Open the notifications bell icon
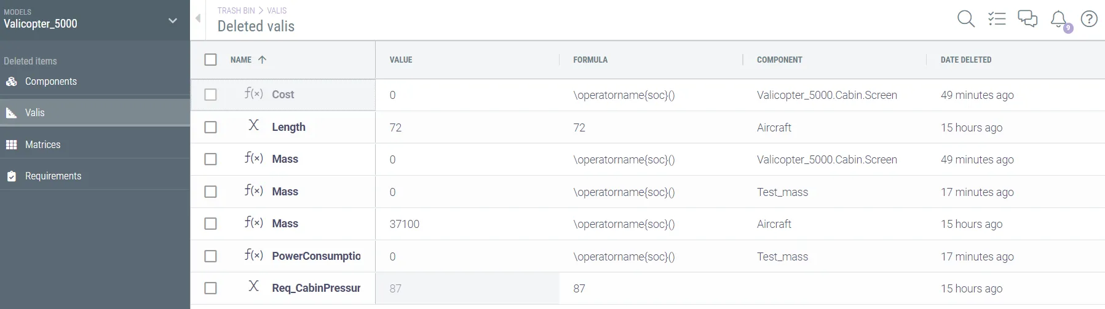This screenshot has width=1105, height=309. (x=1058, y=19)
